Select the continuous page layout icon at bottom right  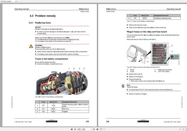pos(183,129)
